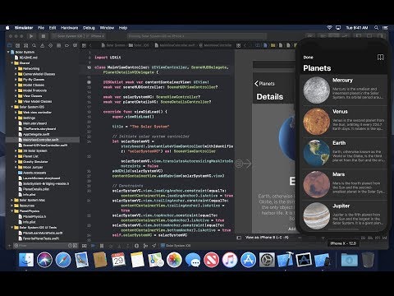Collapse the Shared folder

12,63
